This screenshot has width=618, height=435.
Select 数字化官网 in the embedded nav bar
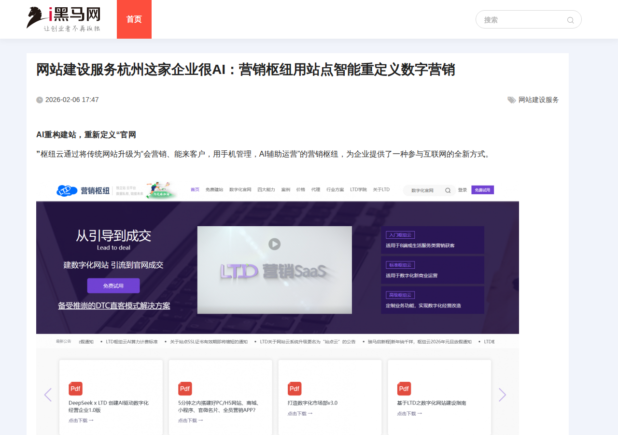point(240,190)
